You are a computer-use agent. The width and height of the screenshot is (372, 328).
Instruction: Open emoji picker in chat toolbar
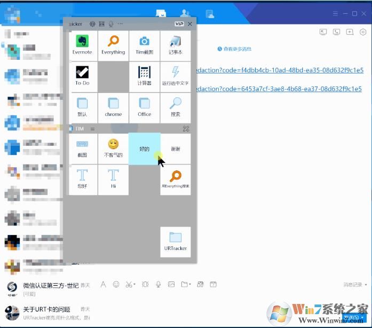pos(116,284)
